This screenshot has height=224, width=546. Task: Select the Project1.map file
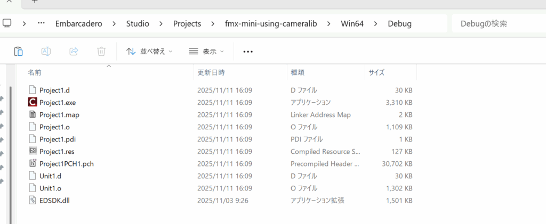click(x=59, y=114)
